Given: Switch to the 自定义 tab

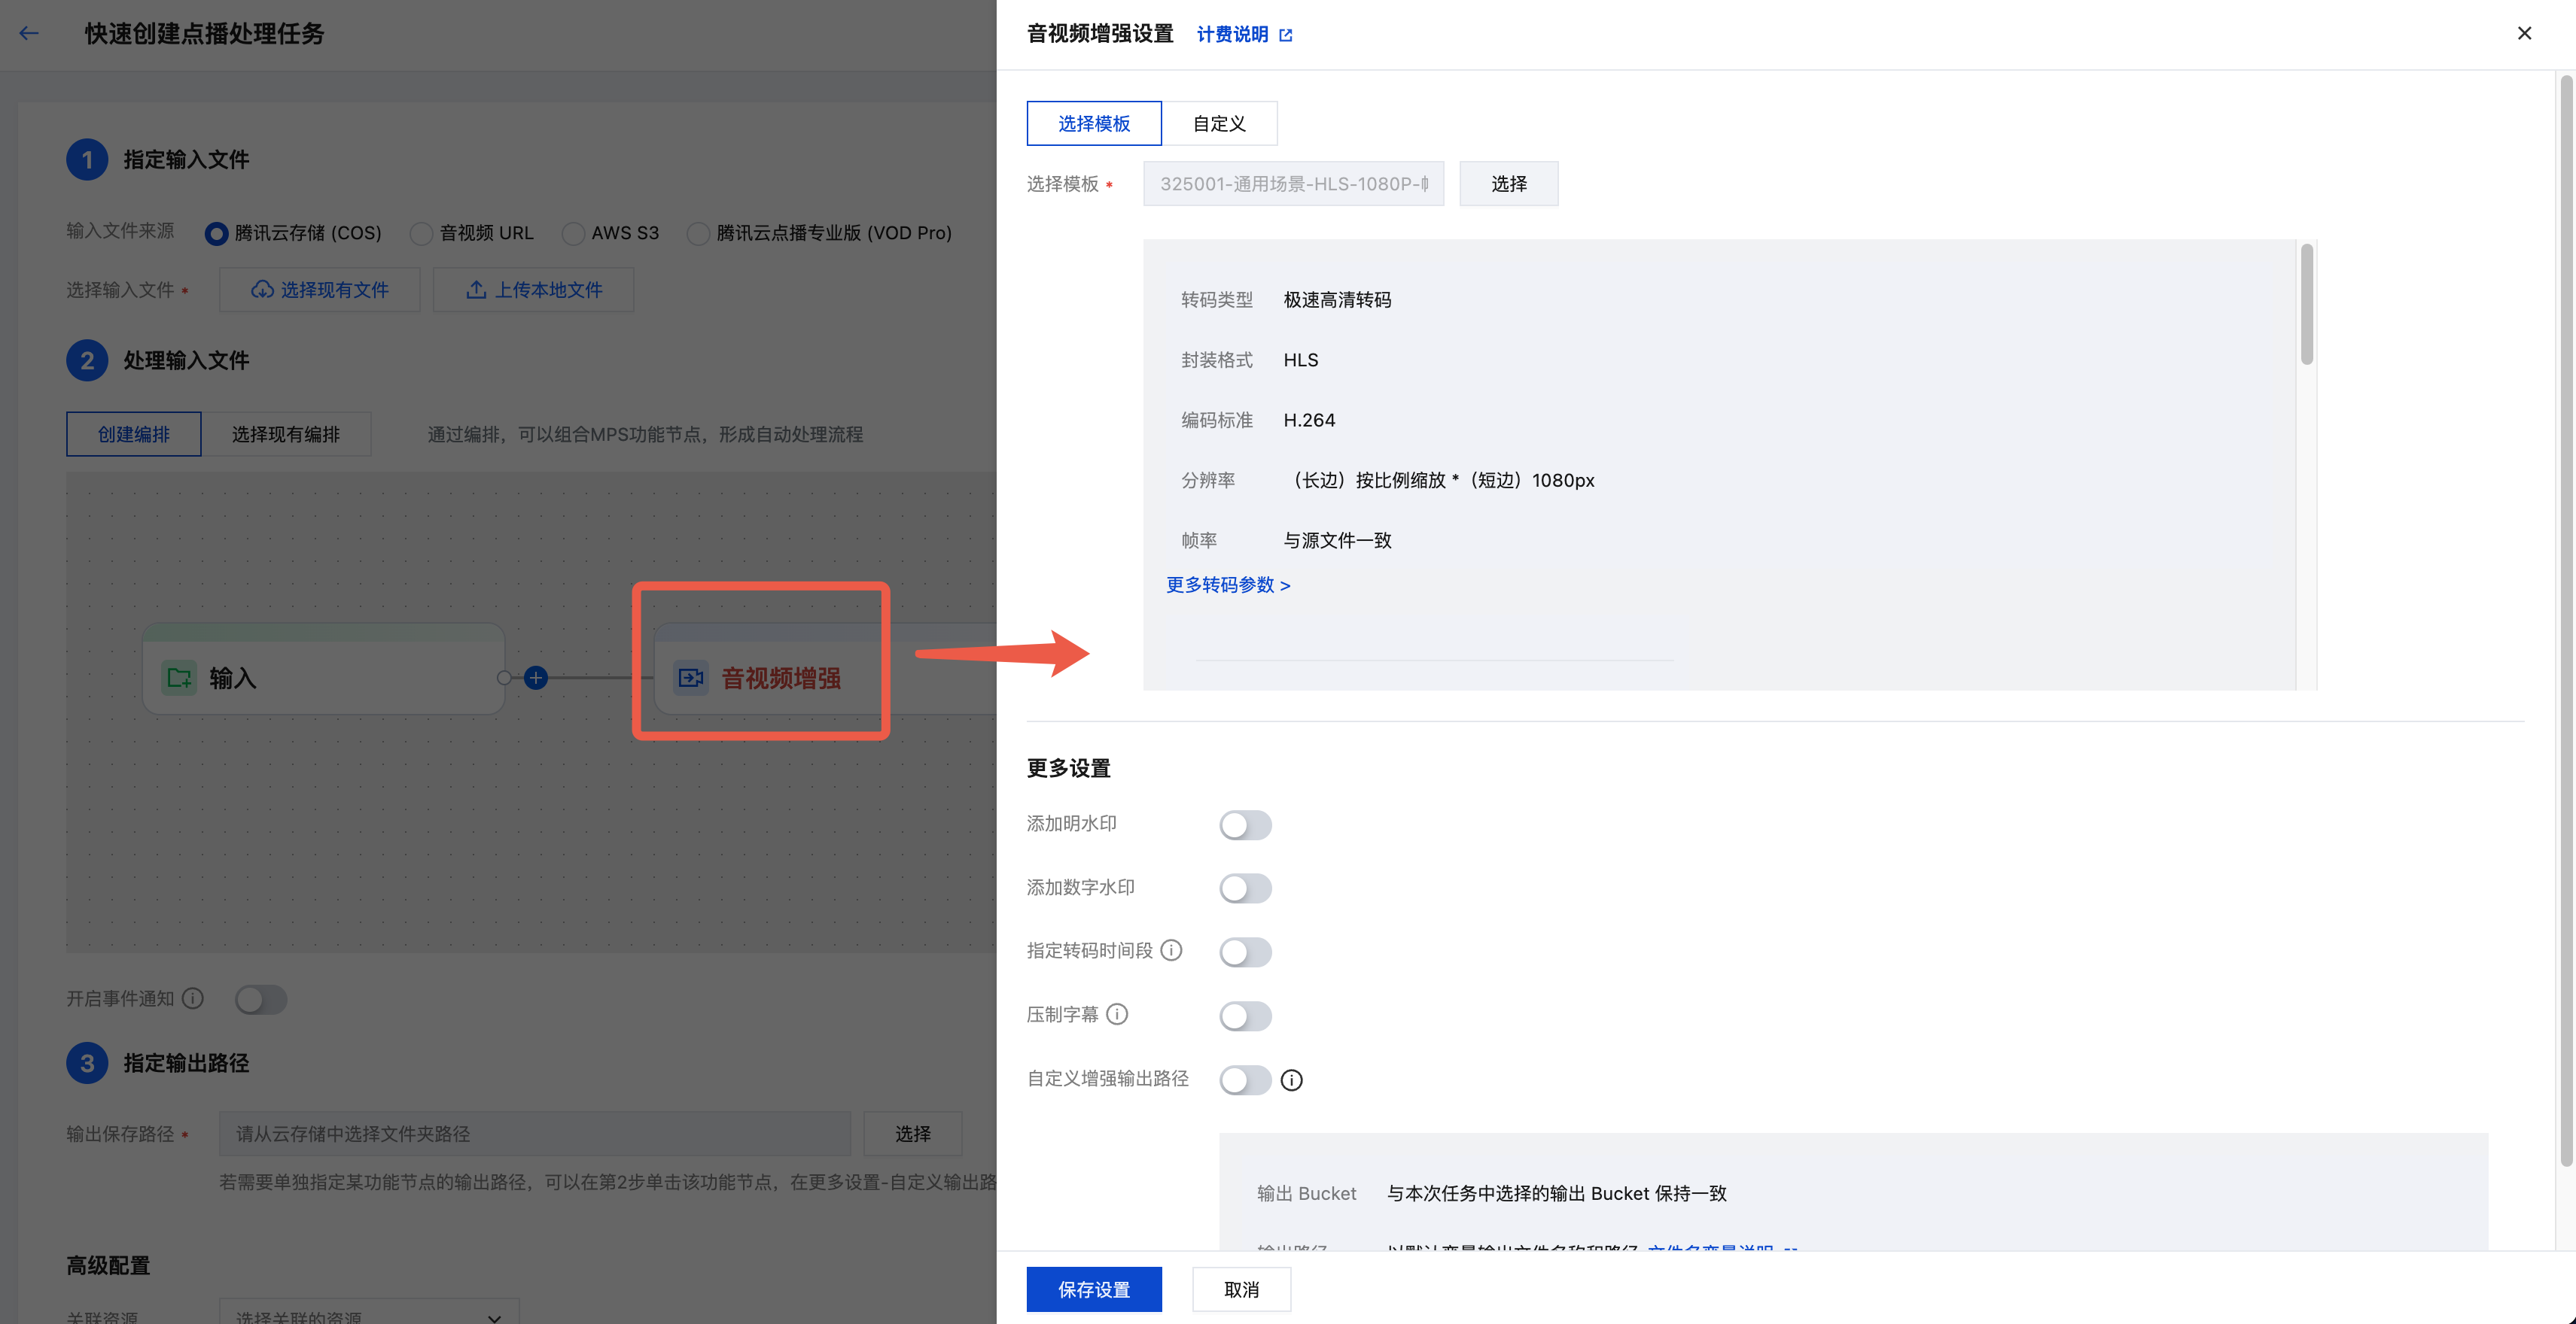Looking at the screenshot, I should (1218, 123).
